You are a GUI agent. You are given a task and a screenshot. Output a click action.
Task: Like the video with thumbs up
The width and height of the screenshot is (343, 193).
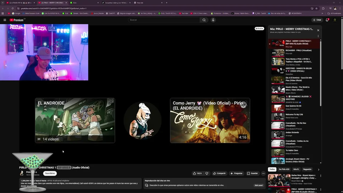(197, 173)
